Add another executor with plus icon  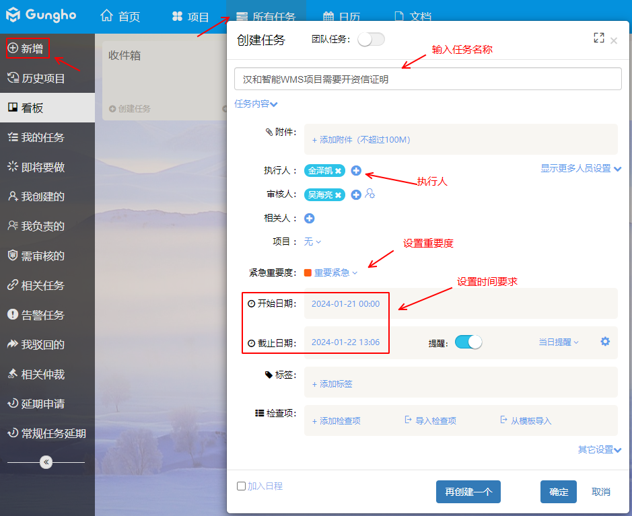(x=356, y=171)
